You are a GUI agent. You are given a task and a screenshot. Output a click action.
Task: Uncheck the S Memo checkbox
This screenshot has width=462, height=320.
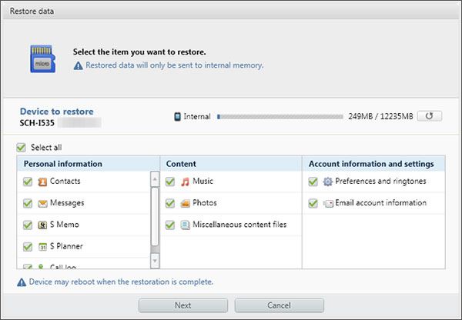click(x=28, y=225)
